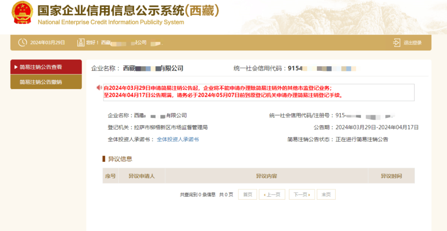Go to 首页 in pagination

[x=247, y=194]
